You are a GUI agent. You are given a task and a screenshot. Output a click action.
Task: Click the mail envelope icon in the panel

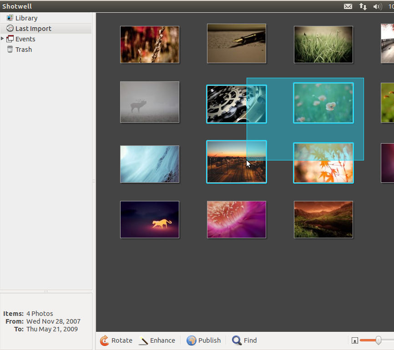click(x=348, y=6)
